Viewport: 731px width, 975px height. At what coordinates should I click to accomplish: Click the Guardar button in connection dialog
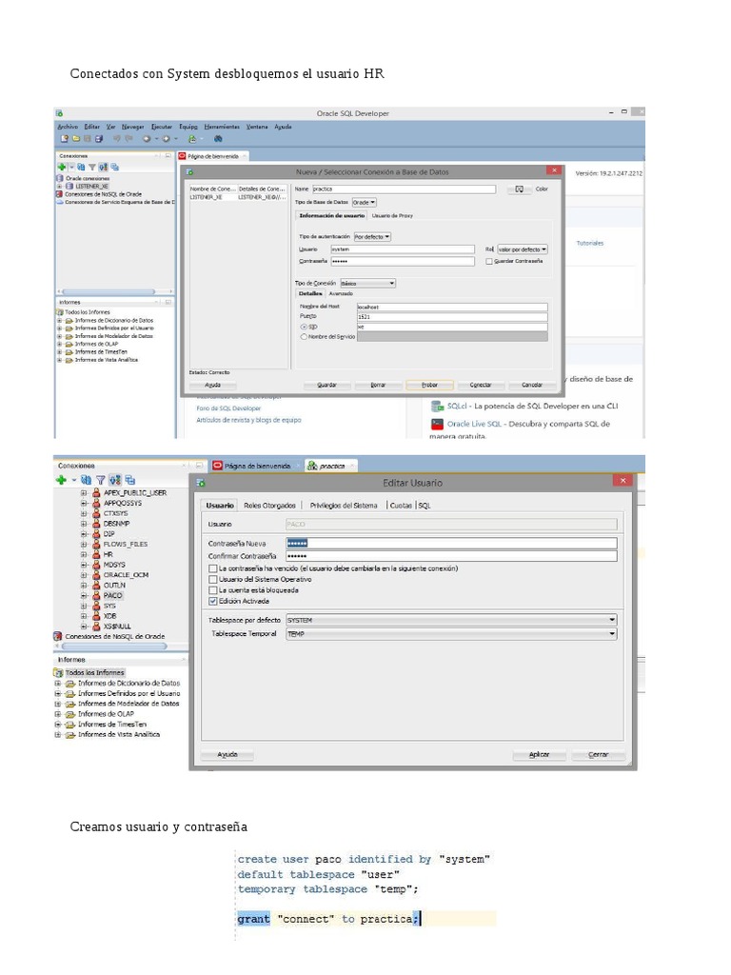(x=327, y=385)
